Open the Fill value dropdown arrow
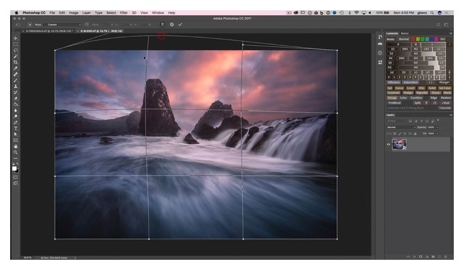464x270 pixels. coord(437,134)
